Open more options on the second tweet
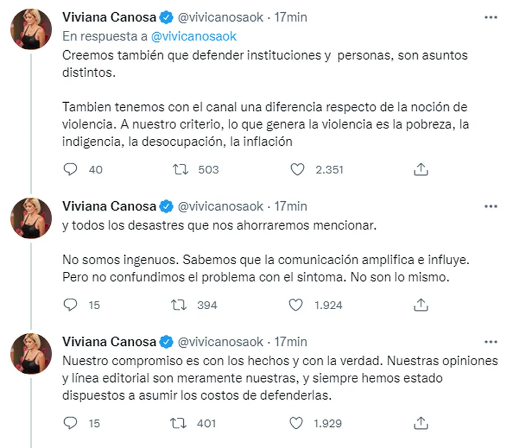This screenshot has height=448, width=513. click(491, 206)
